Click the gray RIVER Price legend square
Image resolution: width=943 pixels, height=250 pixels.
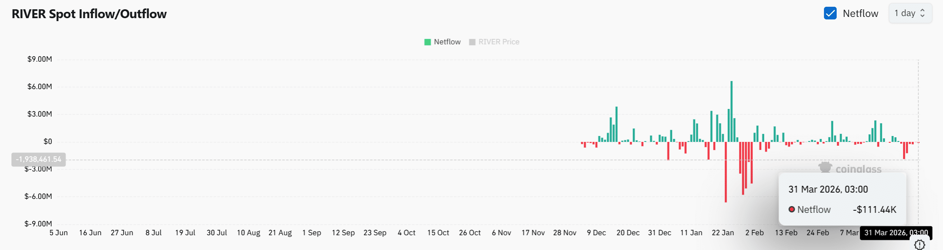[472, 42]
